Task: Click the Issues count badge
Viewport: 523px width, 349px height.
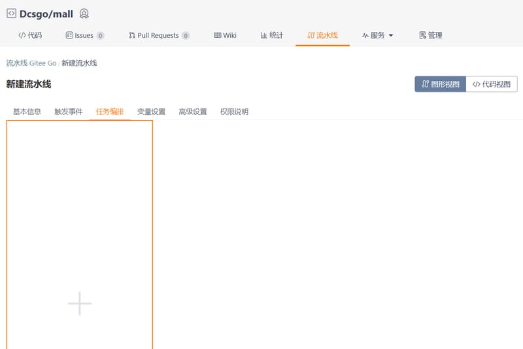Action: (x=100, y=35)
